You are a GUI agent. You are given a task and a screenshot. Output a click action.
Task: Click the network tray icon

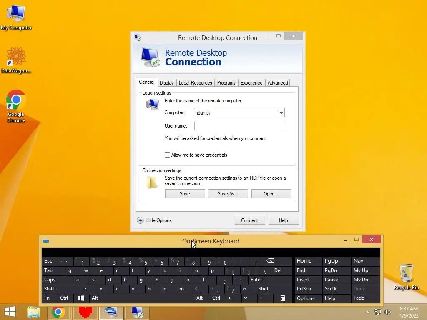pyautogui.click(x=378, y=312)
